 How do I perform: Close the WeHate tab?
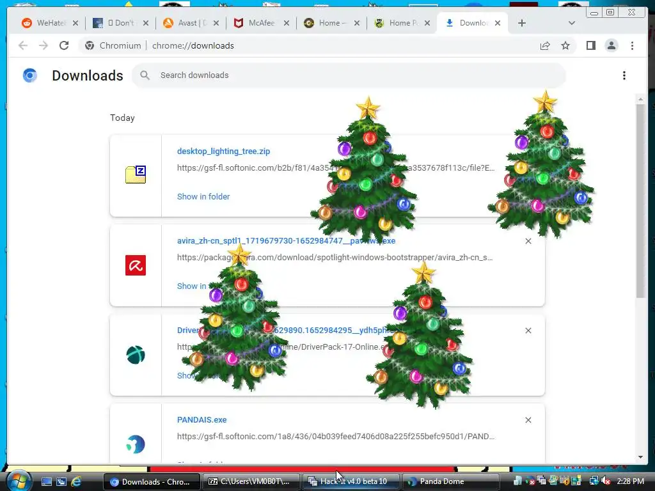[x=75, y=23]
